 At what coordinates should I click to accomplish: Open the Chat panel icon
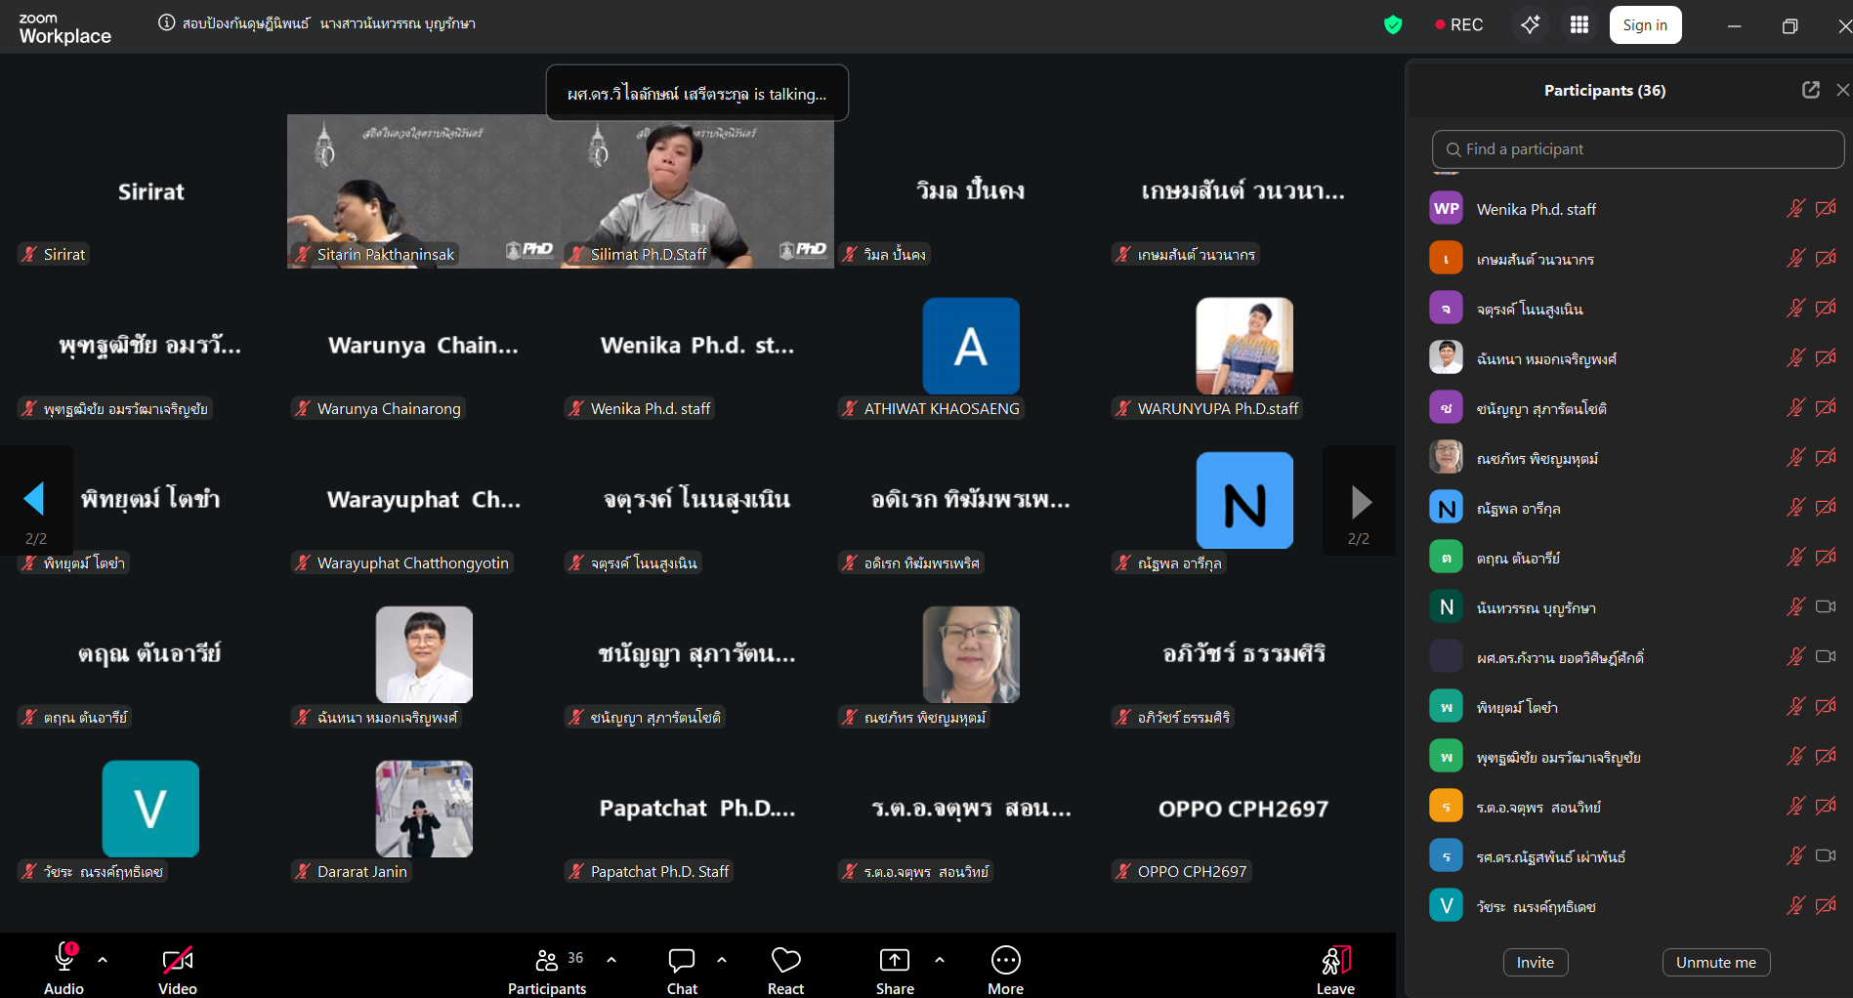click(681, 961)
